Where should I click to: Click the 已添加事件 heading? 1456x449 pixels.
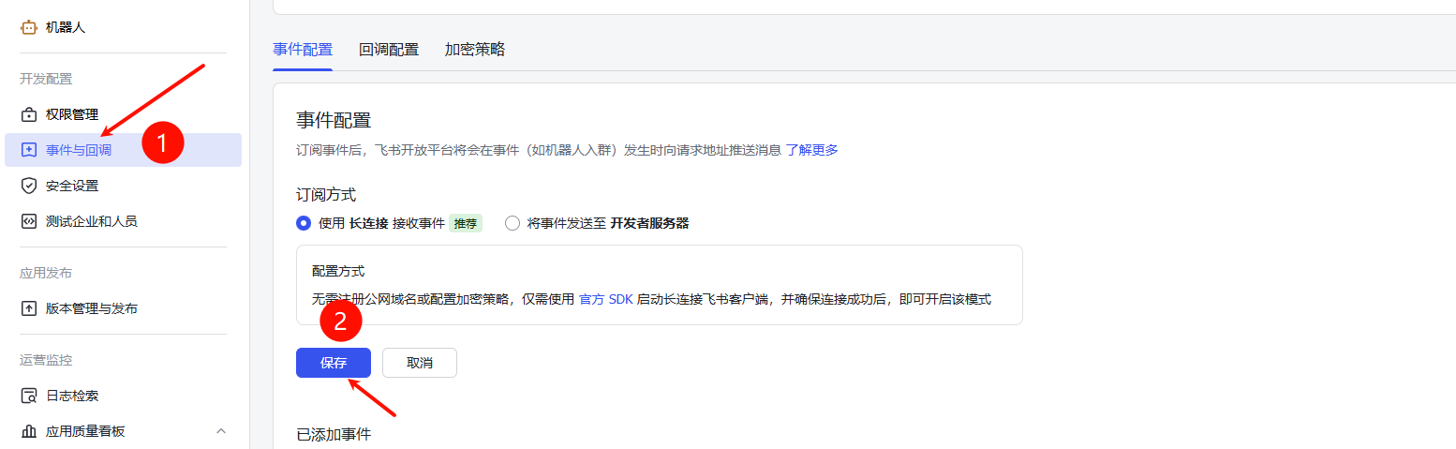[334, 435]
